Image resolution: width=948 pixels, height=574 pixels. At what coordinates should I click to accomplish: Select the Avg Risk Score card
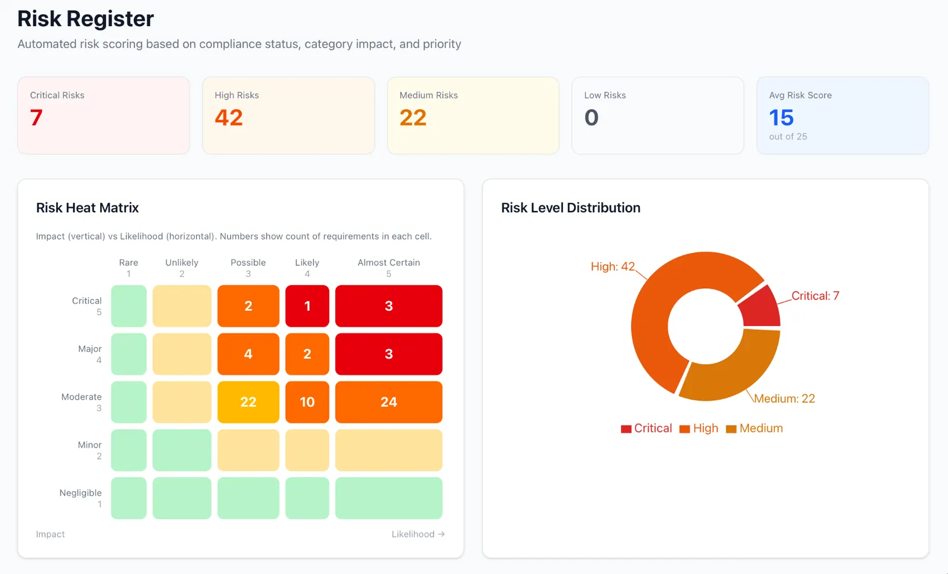coord(843,116)
